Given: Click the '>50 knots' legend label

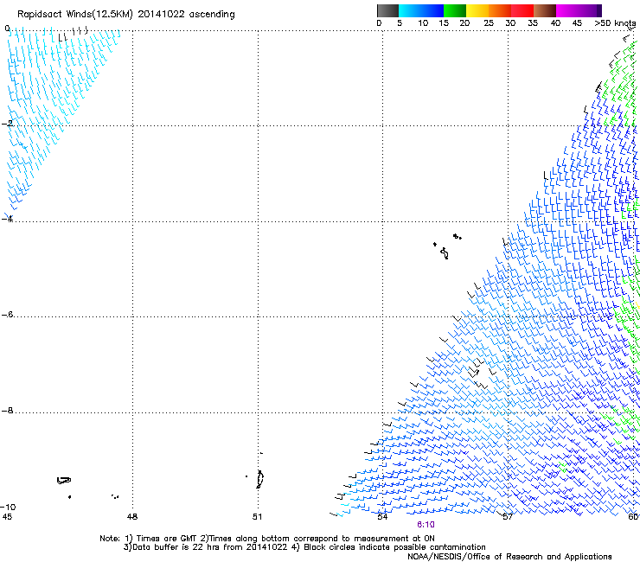Looking at the screenshot, I should click(x=615, y=23).
